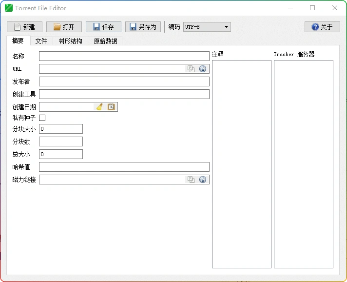Open magnet link with globe icon

(203, 180)
